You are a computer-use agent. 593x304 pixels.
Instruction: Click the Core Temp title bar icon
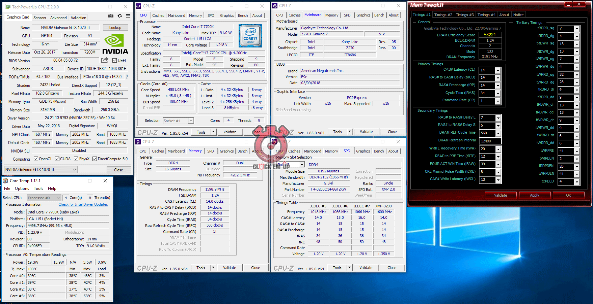pyautogui.click(x=5, y=181)
